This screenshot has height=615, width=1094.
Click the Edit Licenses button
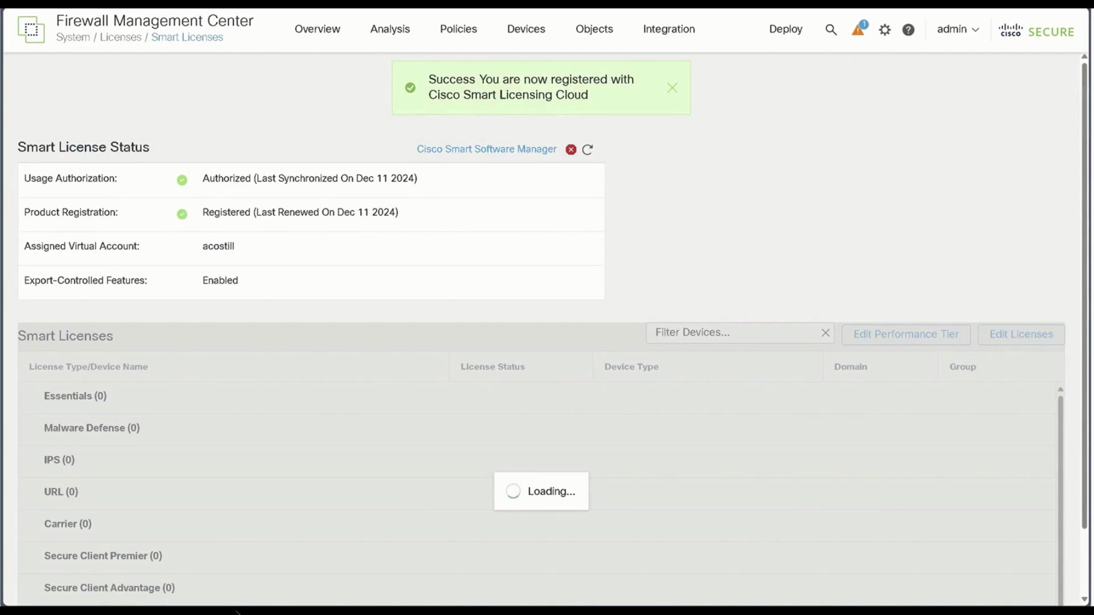[1021, 334]
